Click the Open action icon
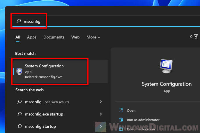 pos(121,110)
